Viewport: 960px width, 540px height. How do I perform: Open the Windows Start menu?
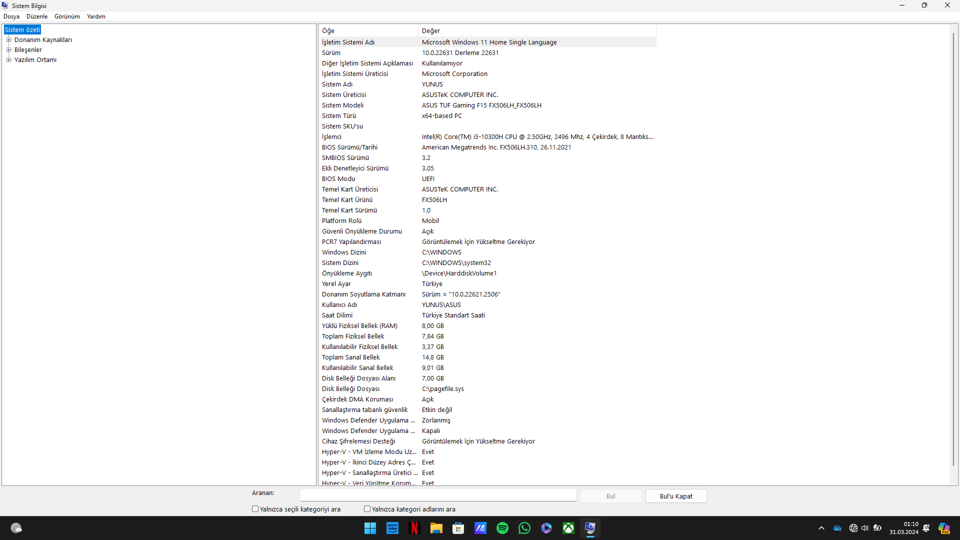[370, 528]
